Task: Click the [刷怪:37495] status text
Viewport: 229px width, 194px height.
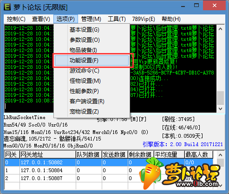Action: pos(178,119)
